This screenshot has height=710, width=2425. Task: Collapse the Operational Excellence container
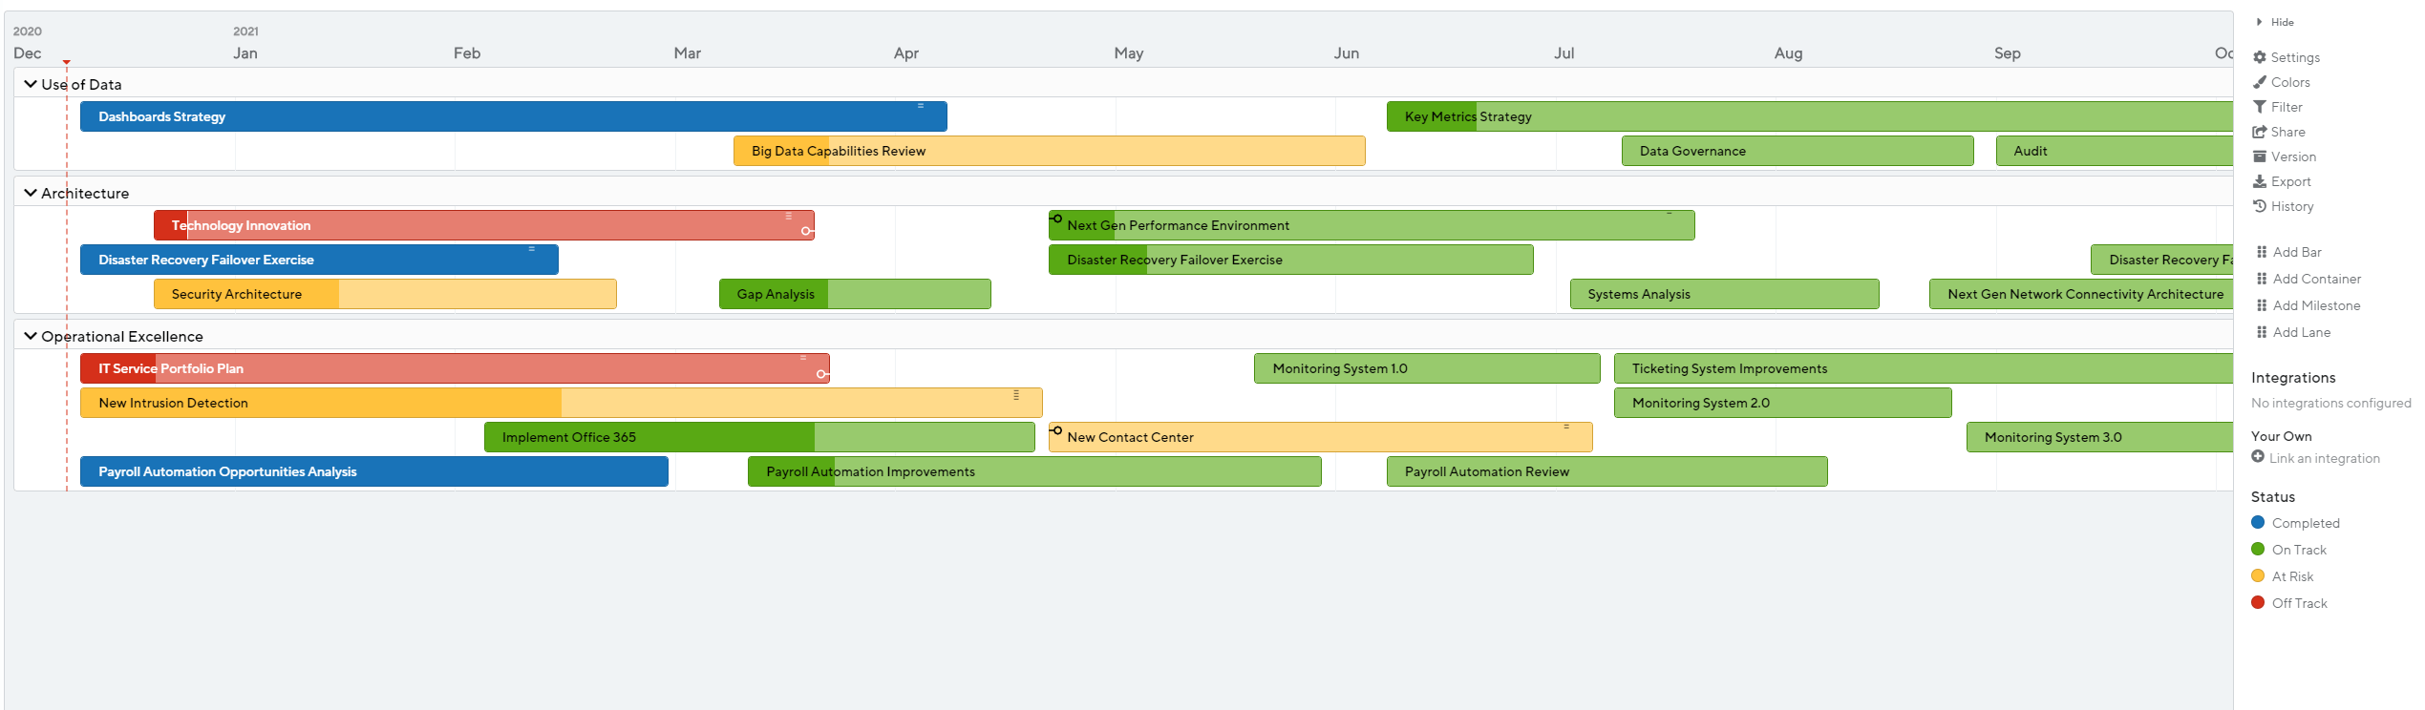click(x=31, y=336)
